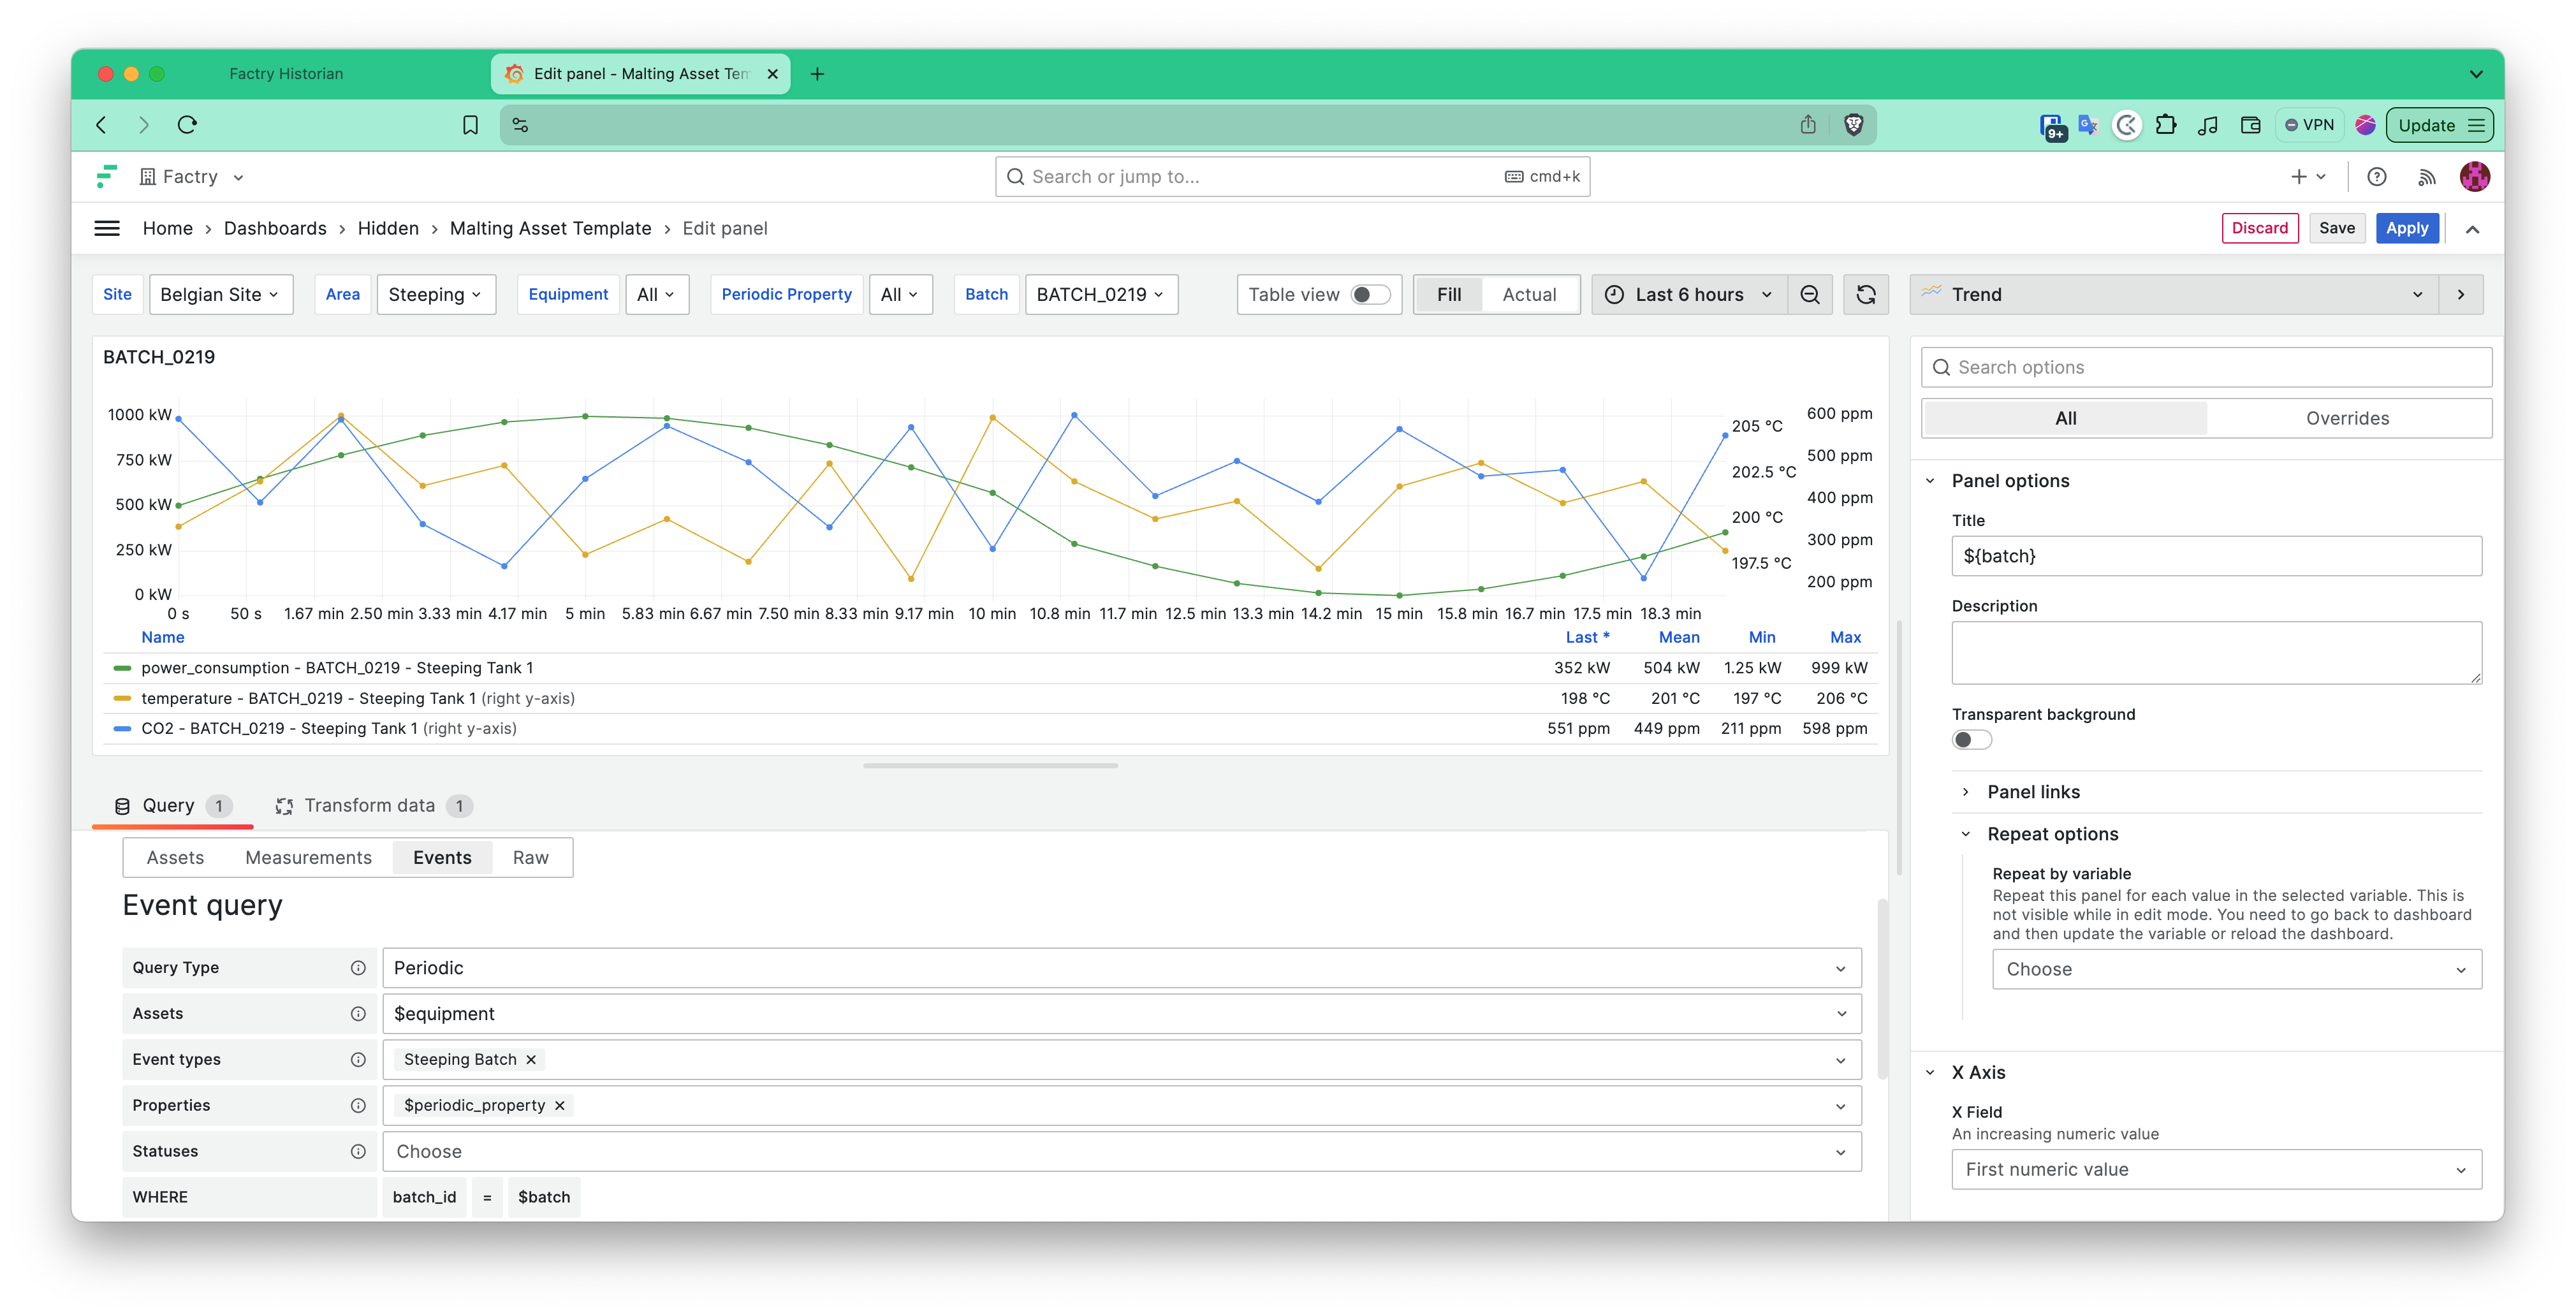
Task: Open the Belgian Site dropdown
Action: click(x=221, y=294)
